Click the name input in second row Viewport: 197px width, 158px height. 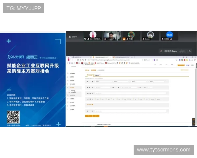point(129,87)
